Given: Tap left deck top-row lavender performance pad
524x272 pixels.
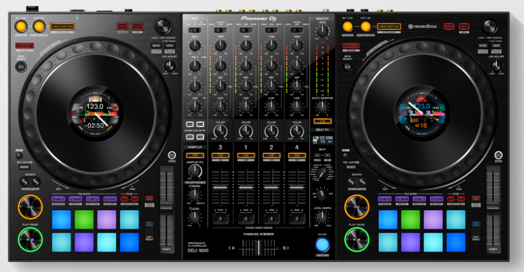Looking at the screenshot, I should tap(106, 220).
